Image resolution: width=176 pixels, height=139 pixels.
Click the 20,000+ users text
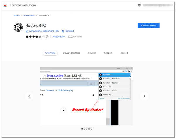click(75, 37)
